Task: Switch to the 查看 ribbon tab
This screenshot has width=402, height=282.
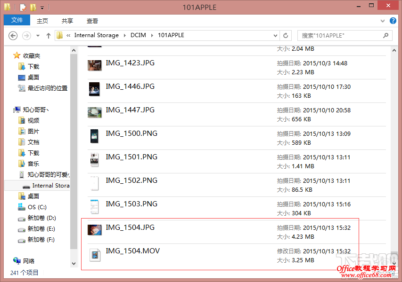Action: pyautogui.click(x=92, y=21)
